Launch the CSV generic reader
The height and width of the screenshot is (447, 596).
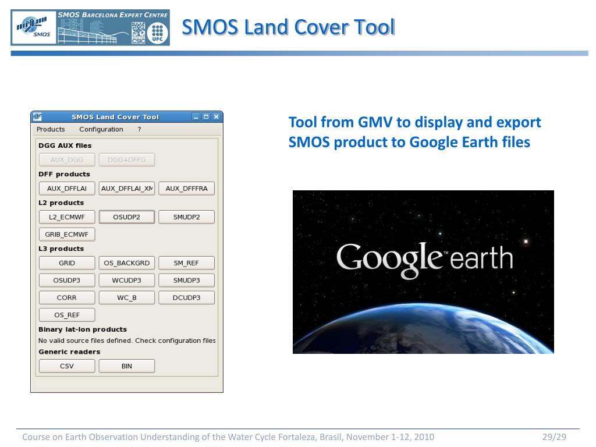tap(67, 366)
